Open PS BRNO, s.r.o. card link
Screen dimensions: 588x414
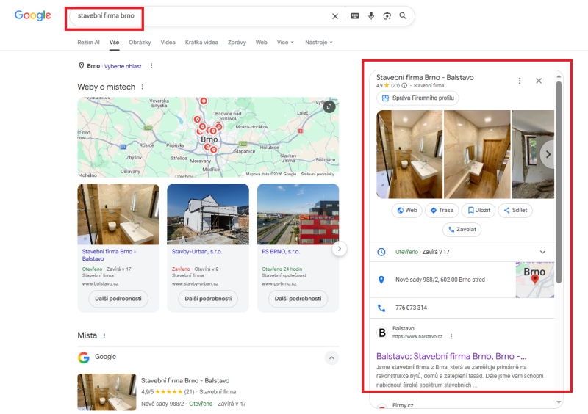tap(281, 251)
